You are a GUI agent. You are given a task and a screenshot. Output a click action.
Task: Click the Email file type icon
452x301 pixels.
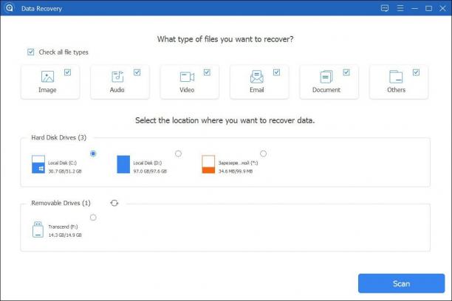click(256, 77)
